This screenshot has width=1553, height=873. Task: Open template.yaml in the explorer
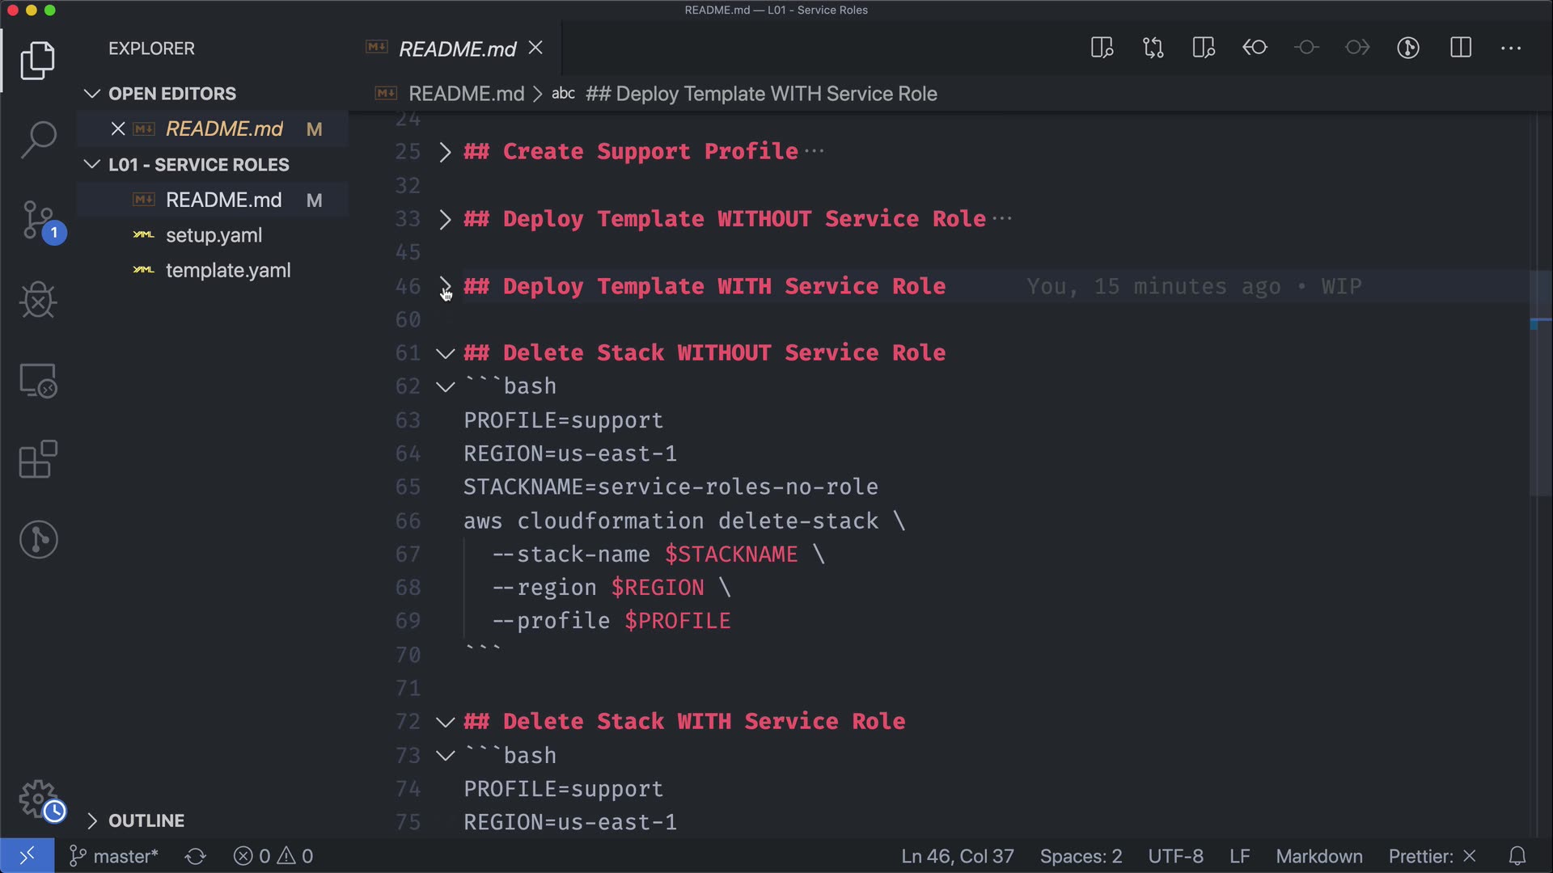(x=228, y=271)
